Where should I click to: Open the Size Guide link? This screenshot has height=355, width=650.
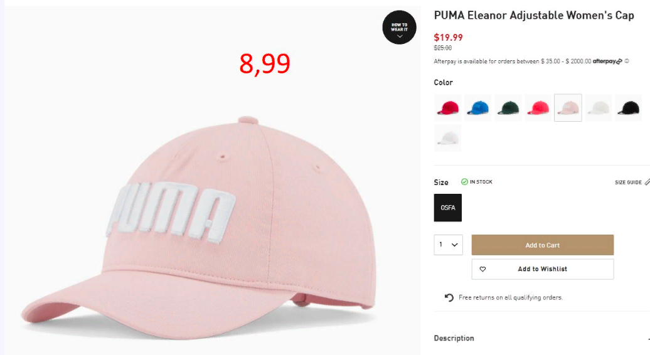[x=628, y=183]
